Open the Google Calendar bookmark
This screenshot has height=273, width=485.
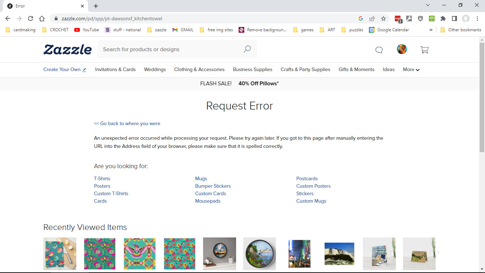[389, 30]
